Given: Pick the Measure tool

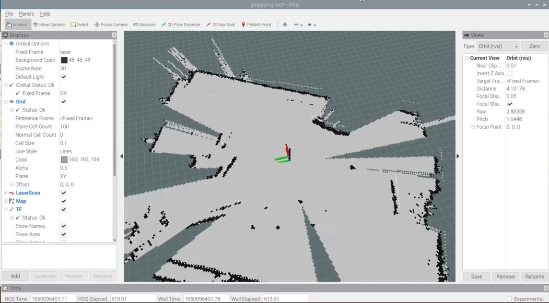Looking at the screenshot, I should [144, 25].
